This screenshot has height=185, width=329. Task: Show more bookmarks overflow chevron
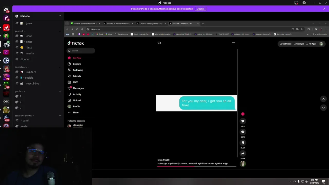coord(308,34)
